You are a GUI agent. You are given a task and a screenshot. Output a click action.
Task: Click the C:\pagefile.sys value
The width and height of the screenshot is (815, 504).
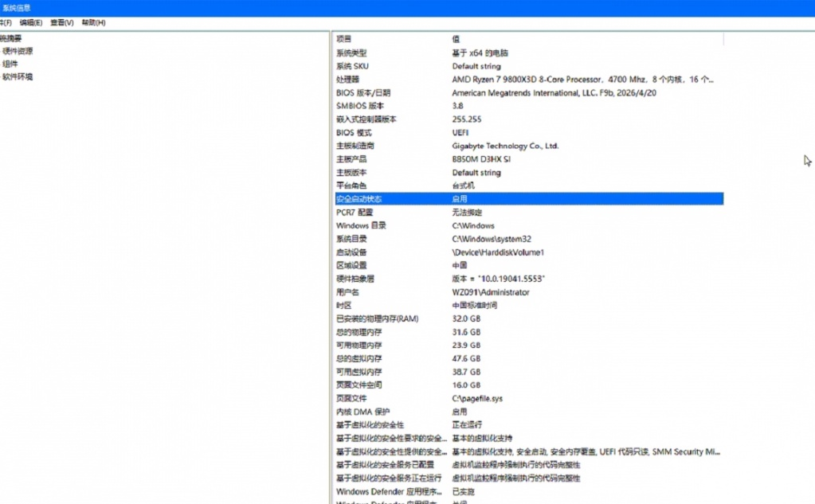(477, 399)
